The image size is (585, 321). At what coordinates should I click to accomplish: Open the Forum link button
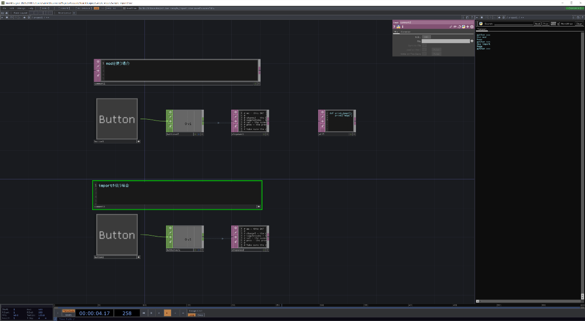[63, 8]
